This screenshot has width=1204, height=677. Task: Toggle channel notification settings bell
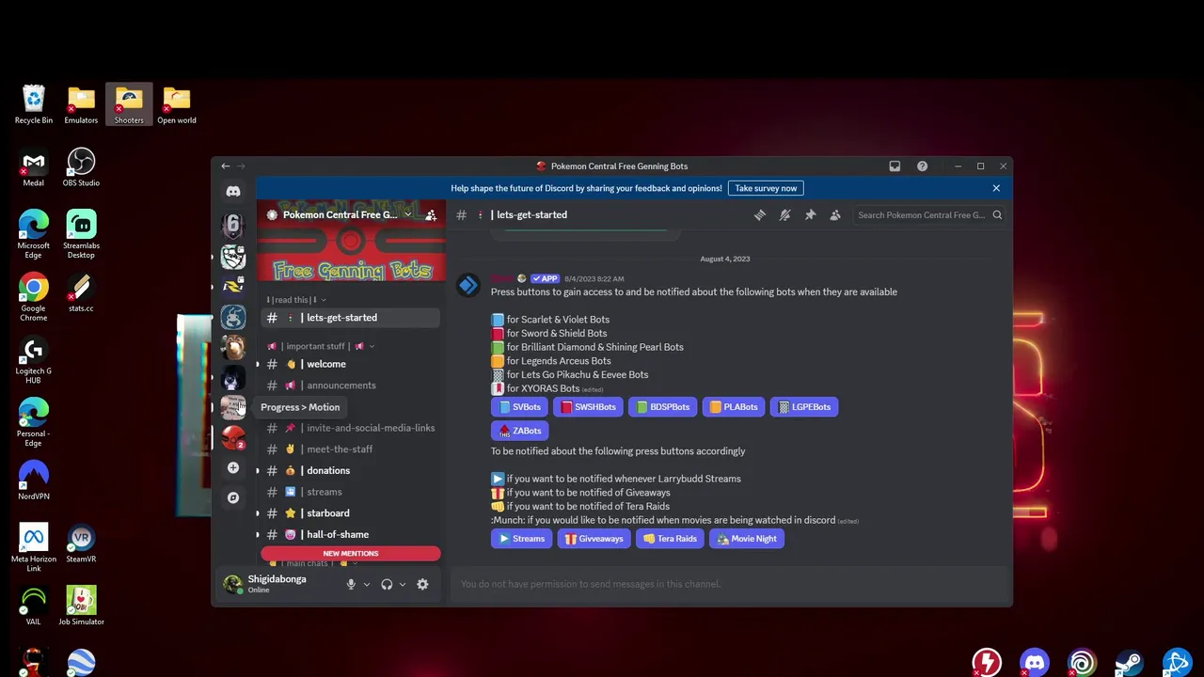coord(785,214)
